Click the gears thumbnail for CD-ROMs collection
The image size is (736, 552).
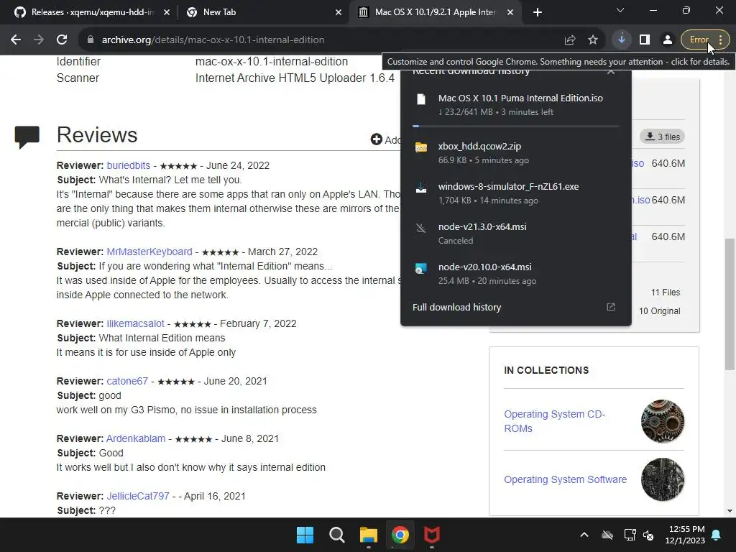point(662,421)
